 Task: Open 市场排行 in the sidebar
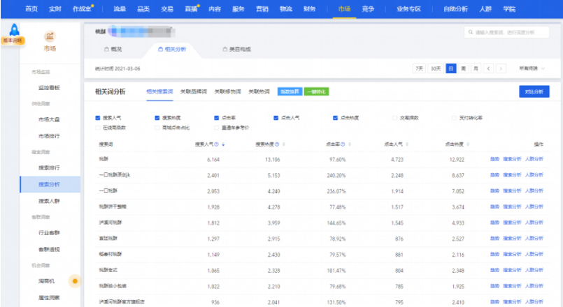pos(49,136)
